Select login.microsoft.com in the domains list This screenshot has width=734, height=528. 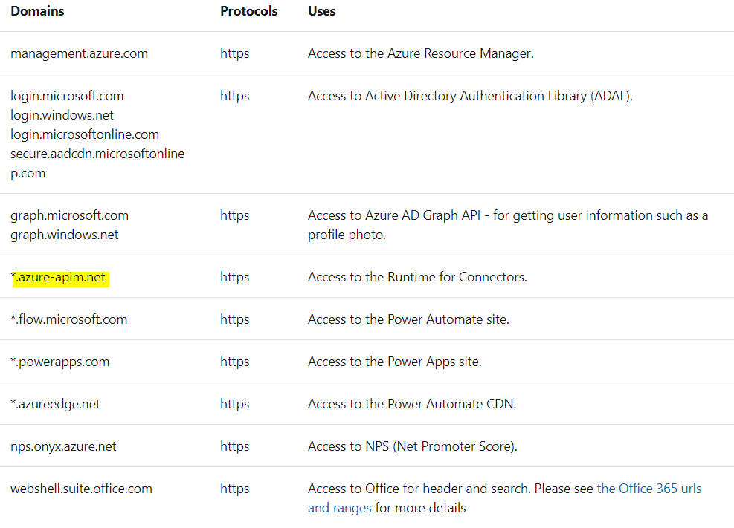pos(67,96)
